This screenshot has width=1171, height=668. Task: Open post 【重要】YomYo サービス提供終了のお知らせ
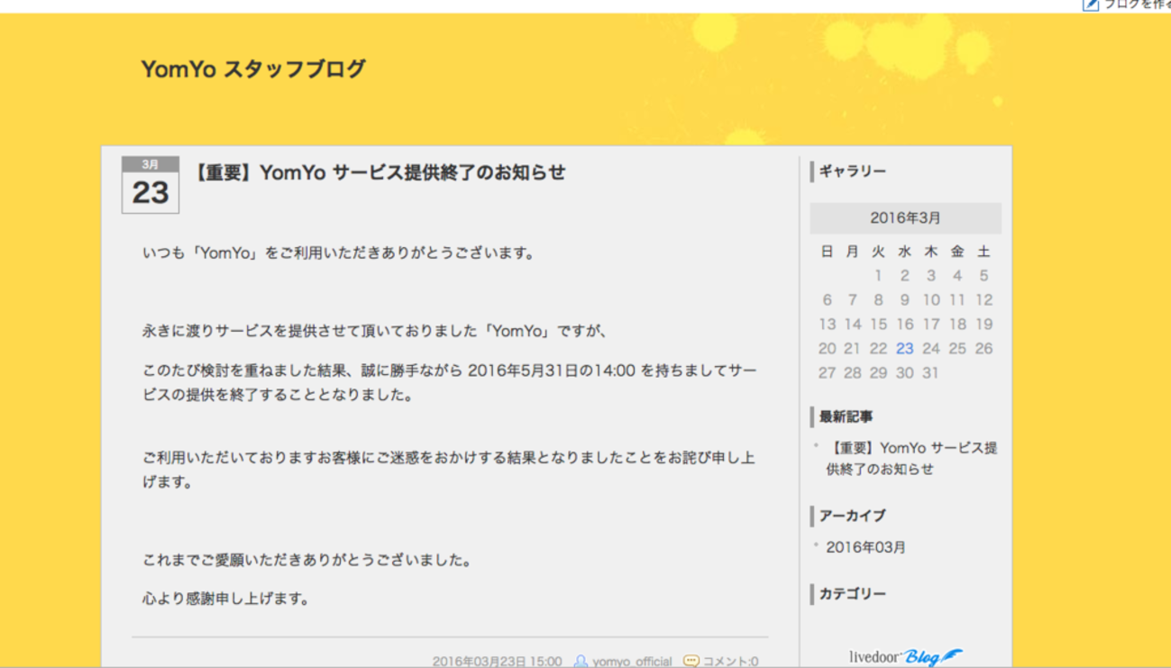(x=380, y=172)
